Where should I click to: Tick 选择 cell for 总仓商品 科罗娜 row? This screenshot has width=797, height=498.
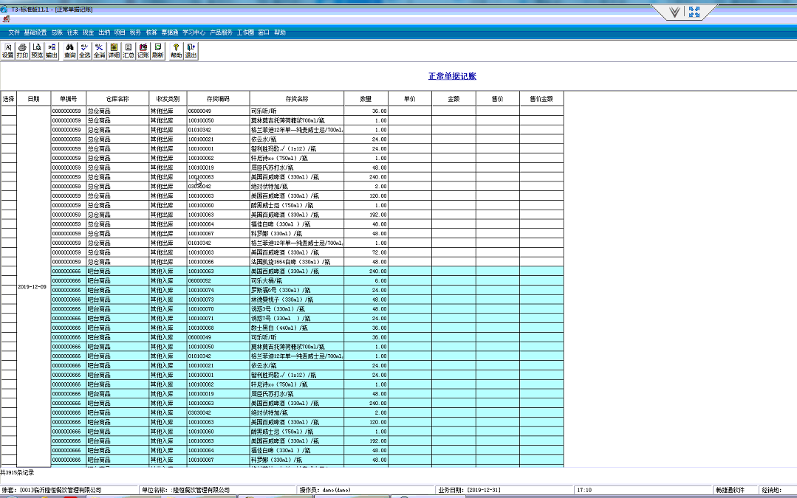tap(9, 234)
